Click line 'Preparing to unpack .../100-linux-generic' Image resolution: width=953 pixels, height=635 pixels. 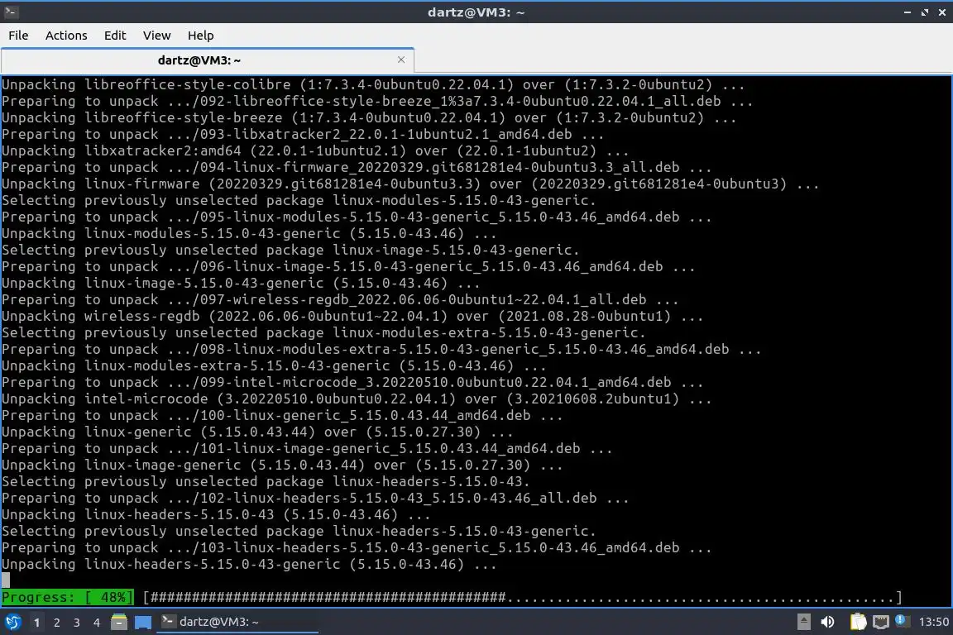click(x=282, y=415)
